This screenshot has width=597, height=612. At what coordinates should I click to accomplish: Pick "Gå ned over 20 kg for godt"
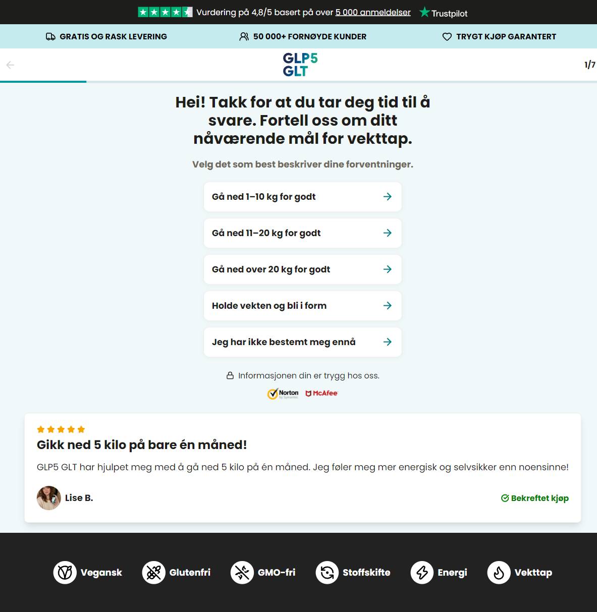(x=303, y=269)
